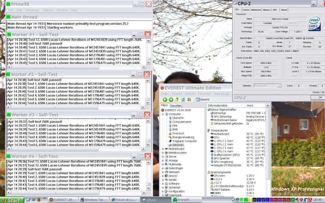325x203 pixels.
Task: Open the Help menu in Prime95
Action: tap(74, 10)
